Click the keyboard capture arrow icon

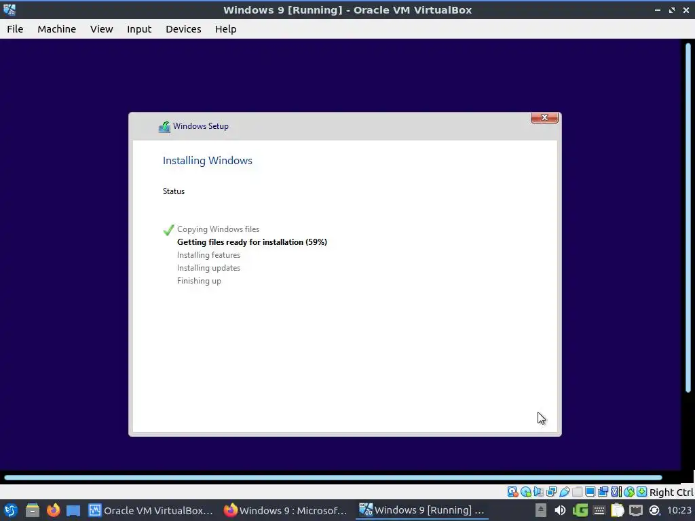pyautogui.click(x=642, y=492)
